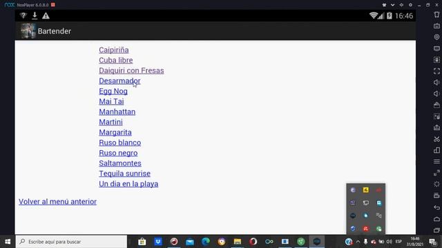This screenshot has width=442, height=248.
Task: Open the Ruso blanco link
Action: pyautogui.click(x=119, y=143)
